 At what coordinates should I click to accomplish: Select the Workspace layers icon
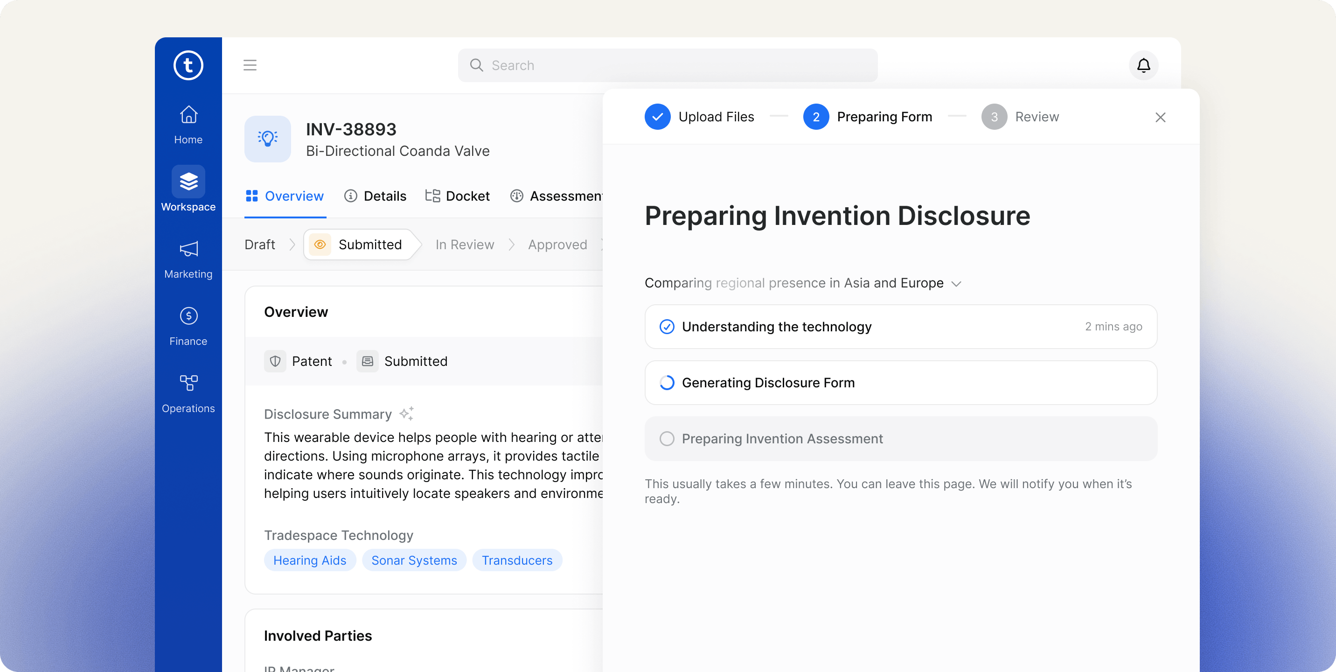(x=188, y=182)
